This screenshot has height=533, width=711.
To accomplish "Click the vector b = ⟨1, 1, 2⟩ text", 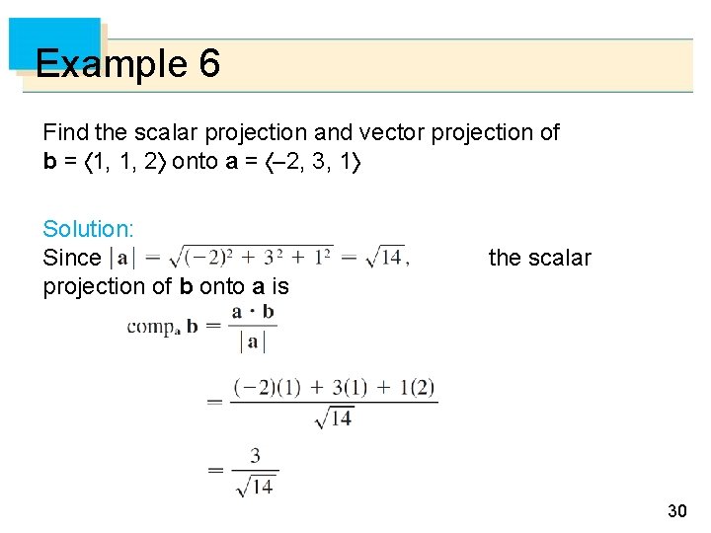I will 105,161.
